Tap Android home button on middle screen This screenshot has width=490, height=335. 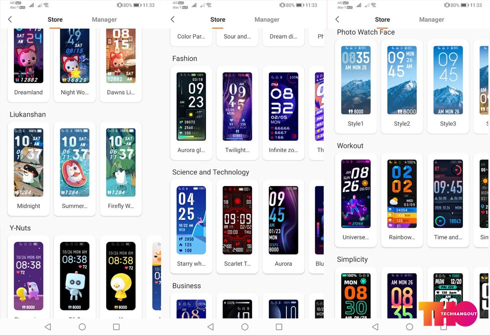pos(245,327)
